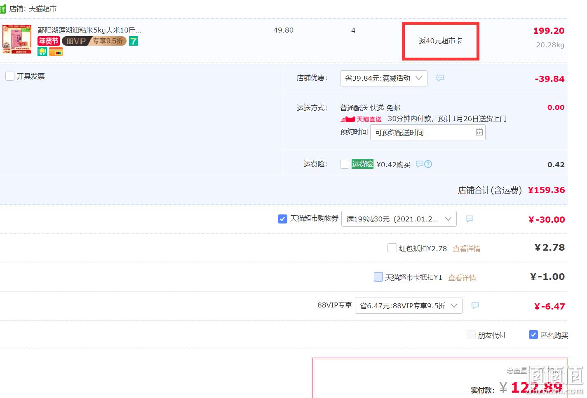This screenshot has width=587, height=398.
Task: Click the question mark help icon for 运费险
Action: click(x=428, y=164)
